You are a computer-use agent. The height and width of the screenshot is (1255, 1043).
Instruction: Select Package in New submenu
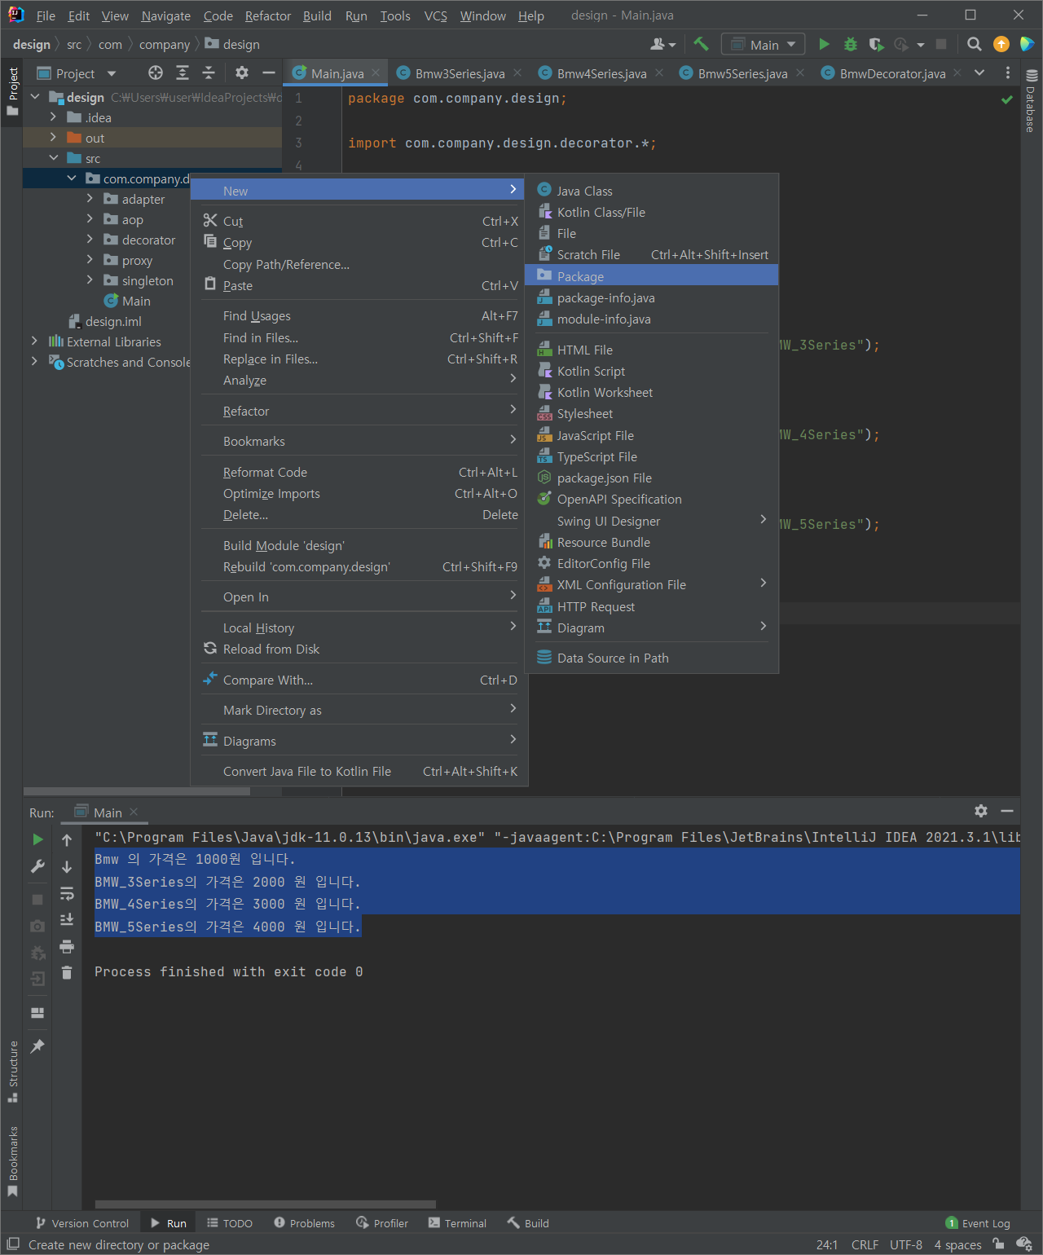point(652,276)
